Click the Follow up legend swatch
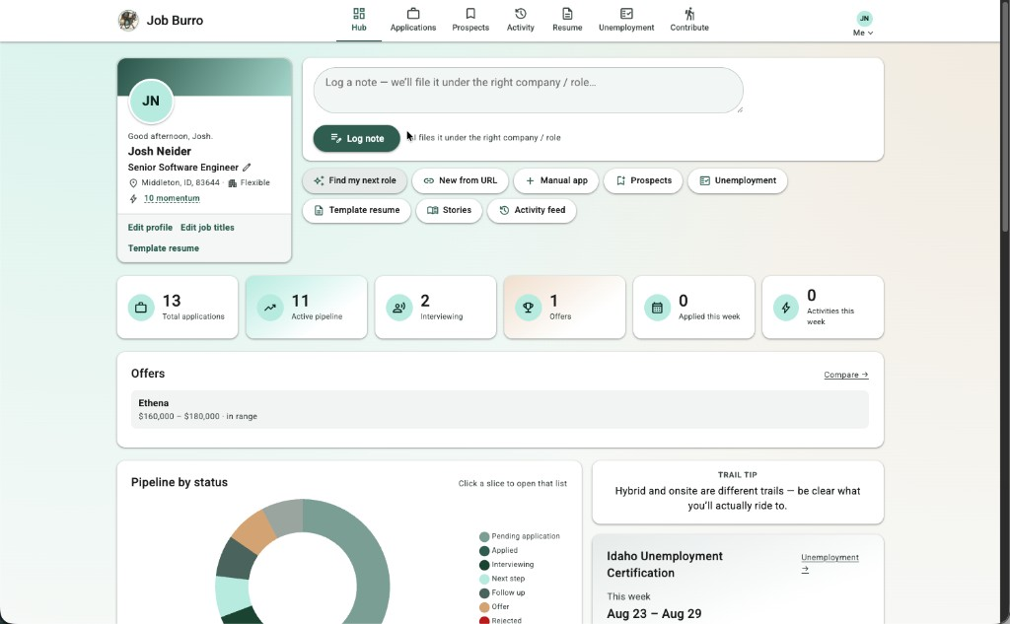 (x=484, y=593)
